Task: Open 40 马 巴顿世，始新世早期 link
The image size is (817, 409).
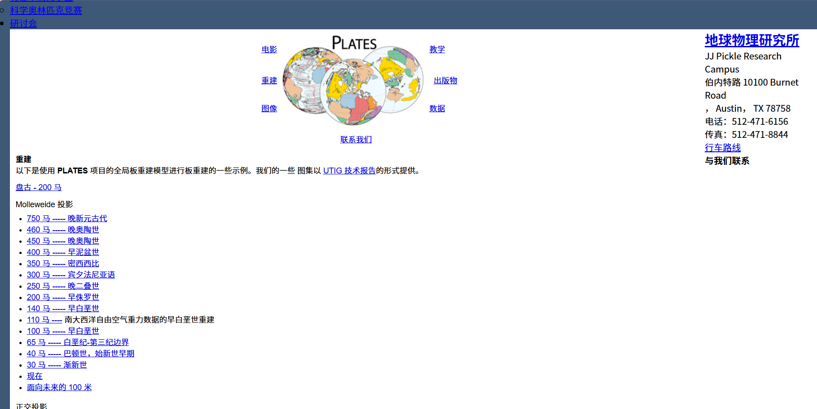Action: click(x=80, y=354)
